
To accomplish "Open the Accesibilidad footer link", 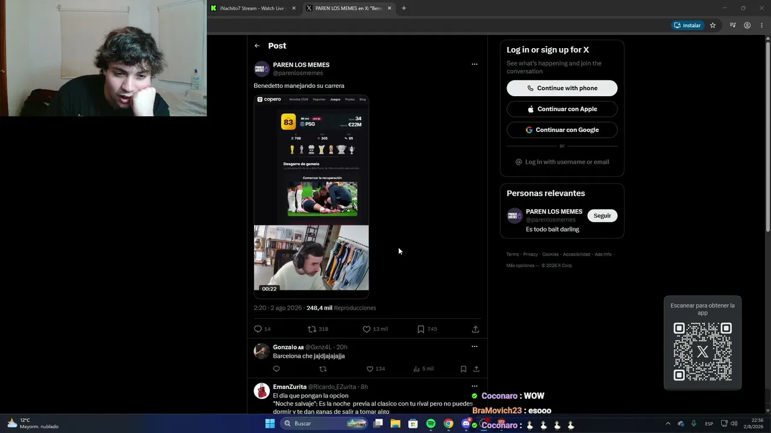I will pos(576,254).
